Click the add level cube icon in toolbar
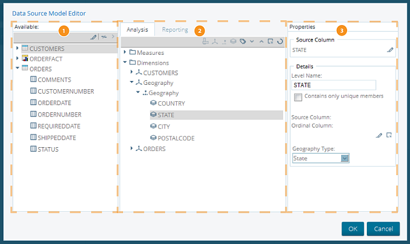This screenshot has height=244, width=410. pyautogui.click(x=233, y=42)
